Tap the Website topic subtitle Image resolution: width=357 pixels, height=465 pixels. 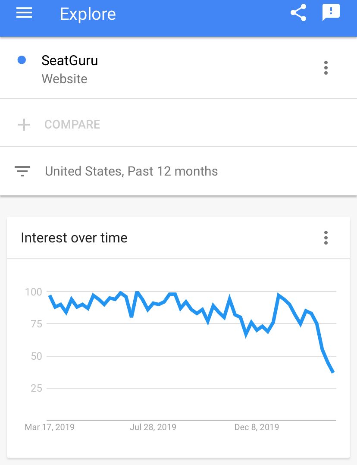pos(64,79)
